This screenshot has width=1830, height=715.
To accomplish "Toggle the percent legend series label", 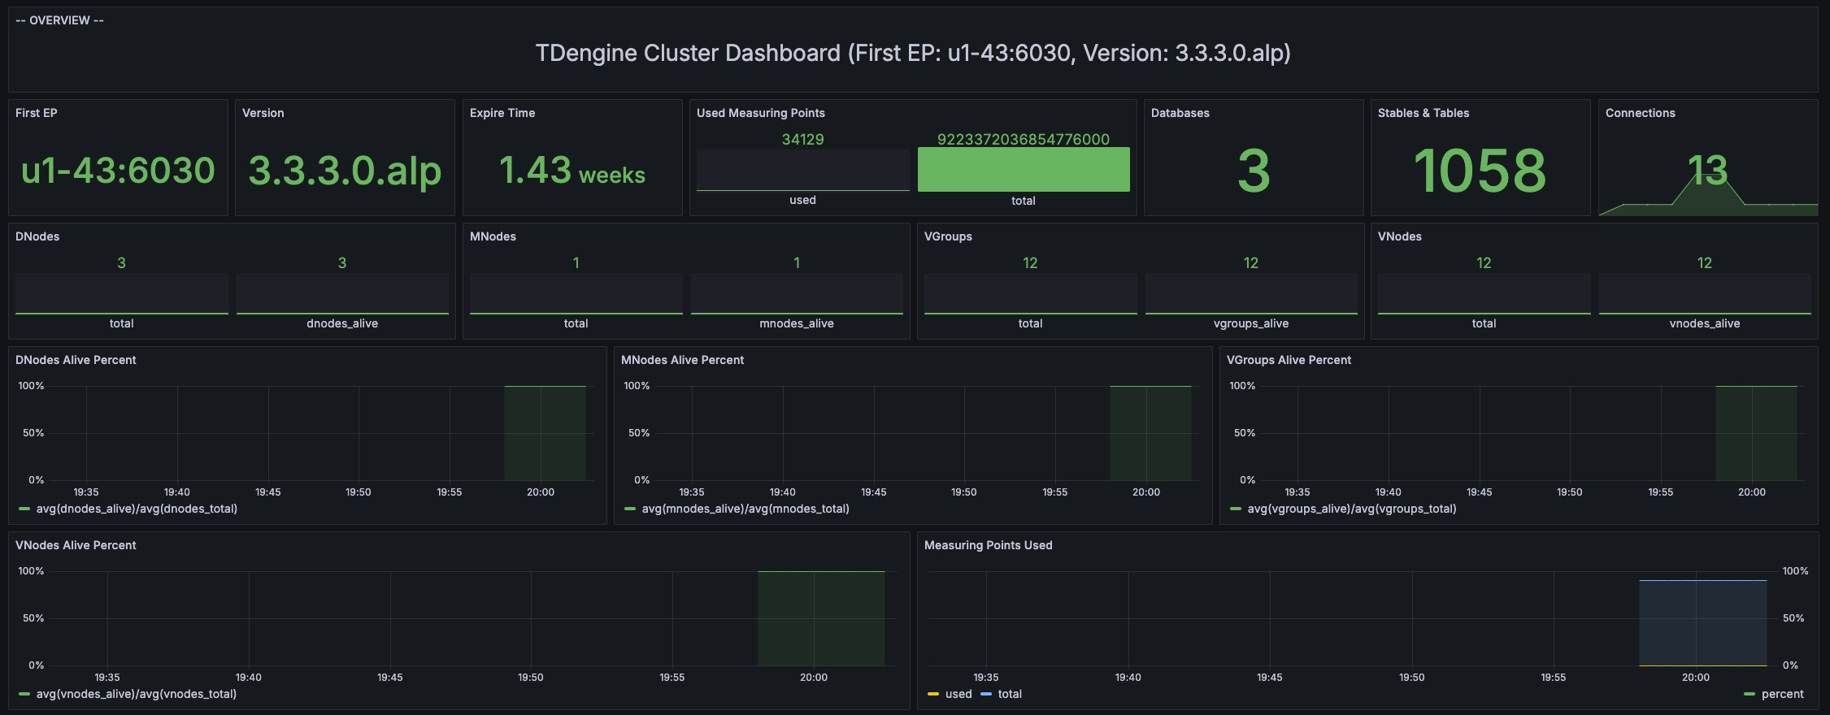I will 1782,694.
